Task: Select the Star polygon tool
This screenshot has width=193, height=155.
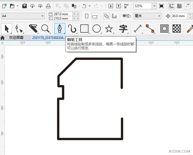Action: pyautogui.click(x=109, y=28)
